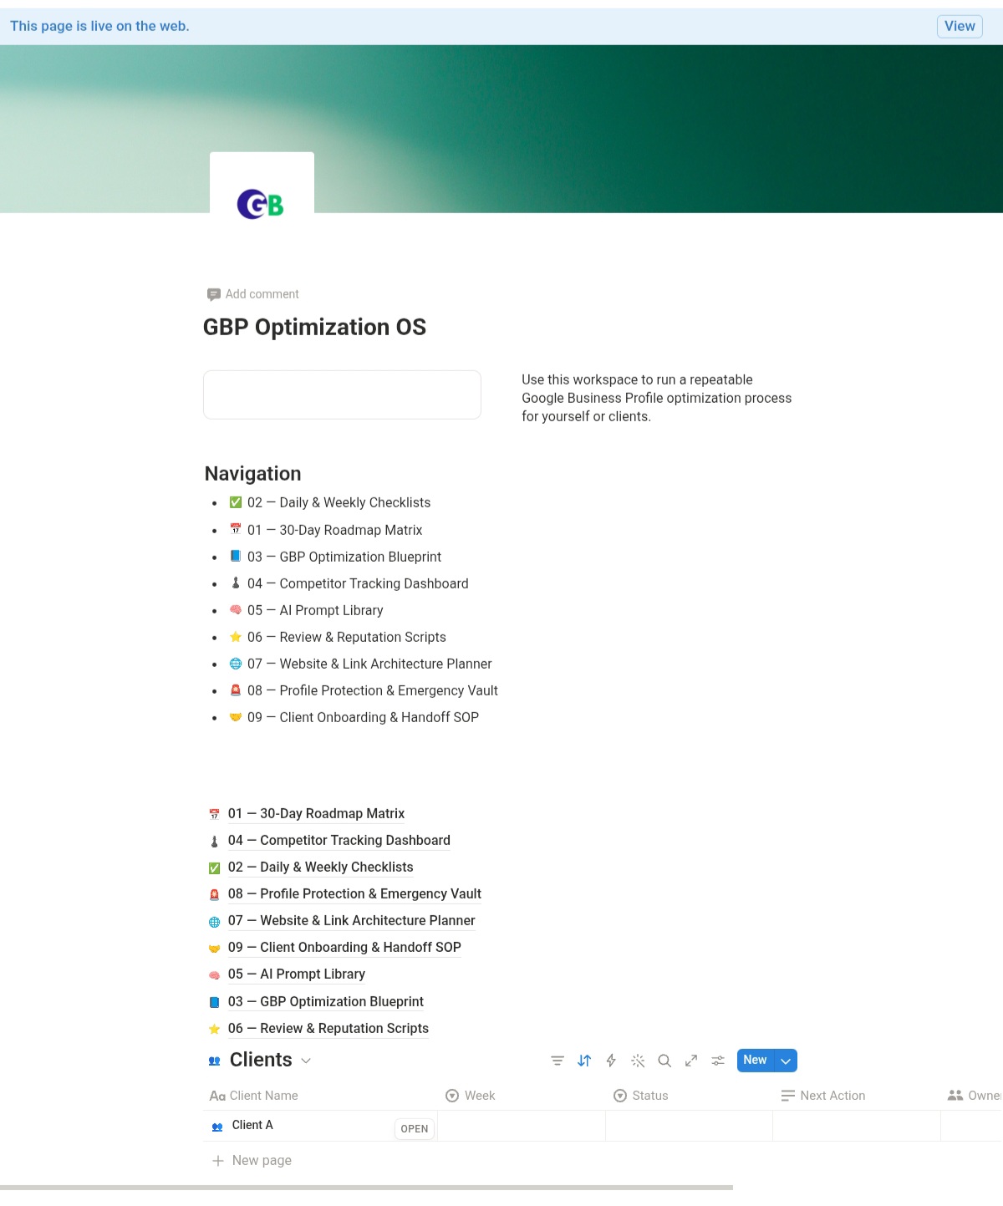Click OPEN button on Client A row

coord(415,1129)
